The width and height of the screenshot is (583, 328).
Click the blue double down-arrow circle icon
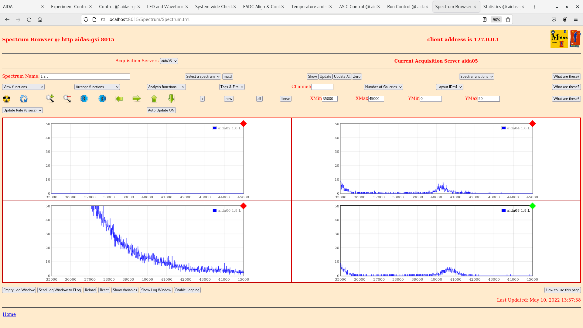84,99
